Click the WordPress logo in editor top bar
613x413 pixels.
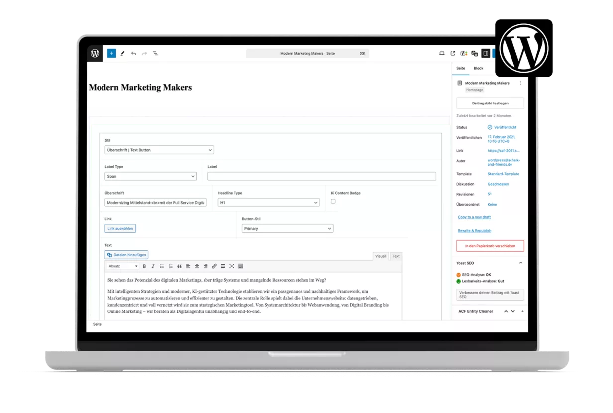pyautogui.click(x=95, y=53)
